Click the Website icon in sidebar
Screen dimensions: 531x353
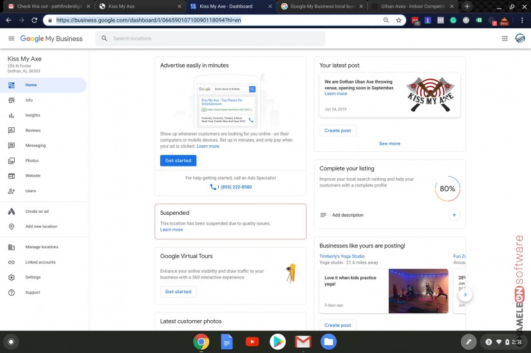[12, 176]
